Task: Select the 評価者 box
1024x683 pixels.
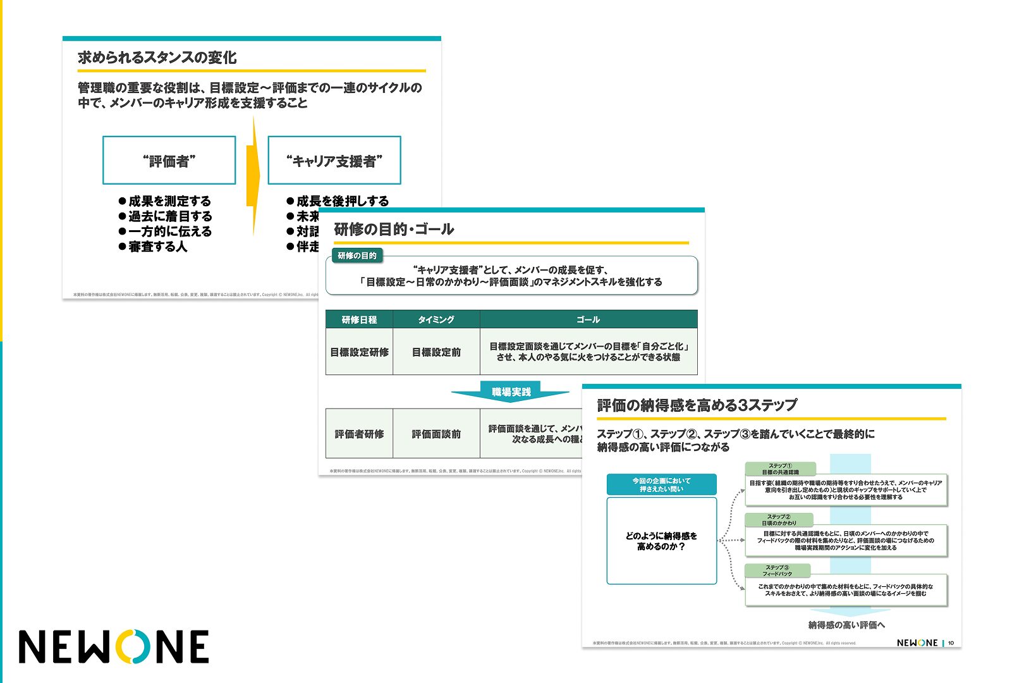Action: tap(169, 161)
